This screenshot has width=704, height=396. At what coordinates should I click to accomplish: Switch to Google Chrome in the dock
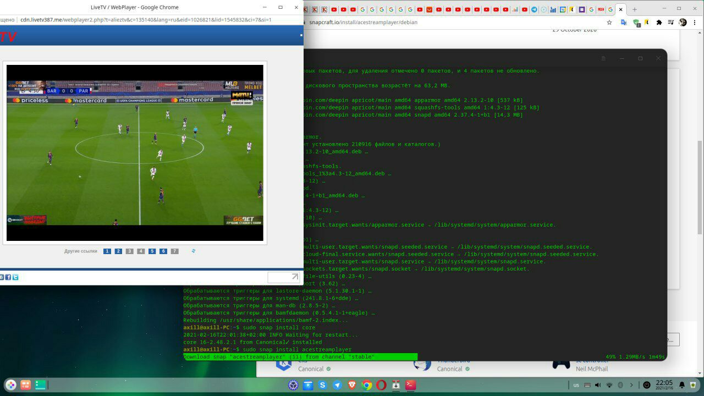[367, 385]
